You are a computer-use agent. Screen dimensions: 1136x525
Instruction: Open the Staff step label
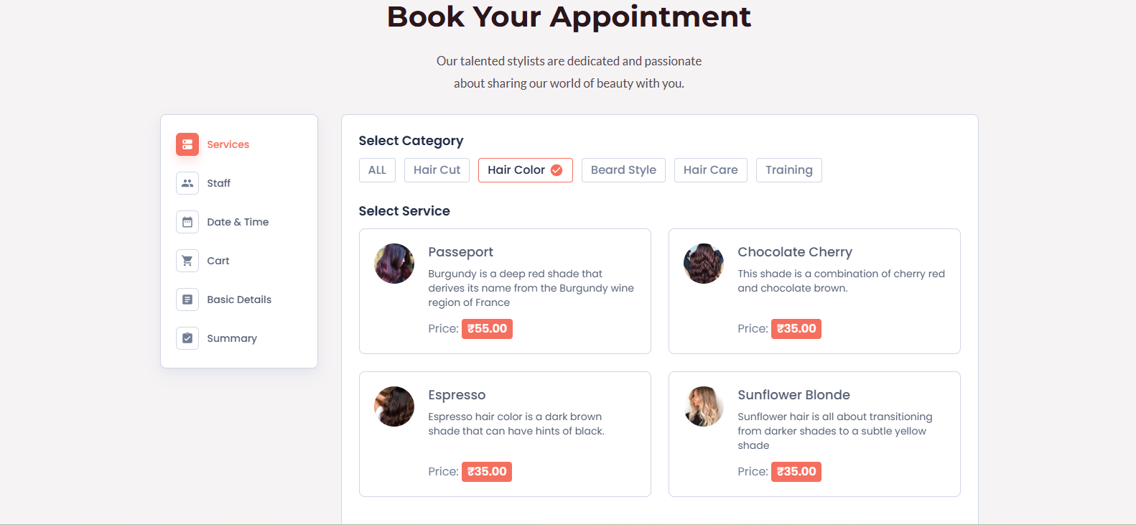pos(218,183)
